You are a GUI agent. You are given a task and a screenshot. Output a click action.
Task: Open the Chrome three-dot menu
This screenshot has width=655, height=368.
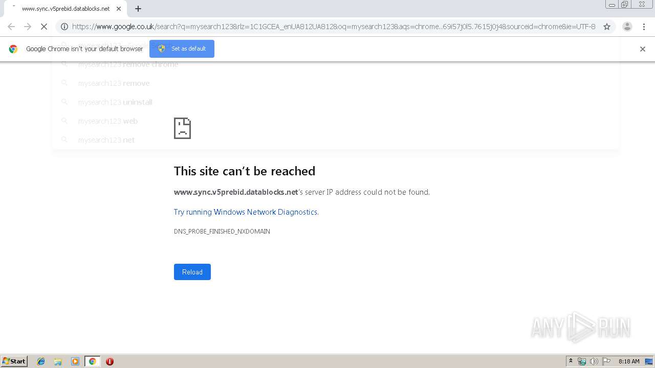[x=644, y=27]
